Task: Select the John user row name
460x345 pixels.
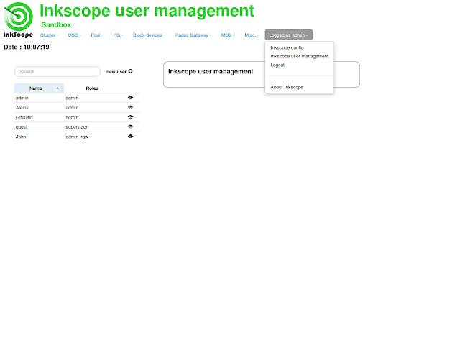Action: click(x=21, y=137)
